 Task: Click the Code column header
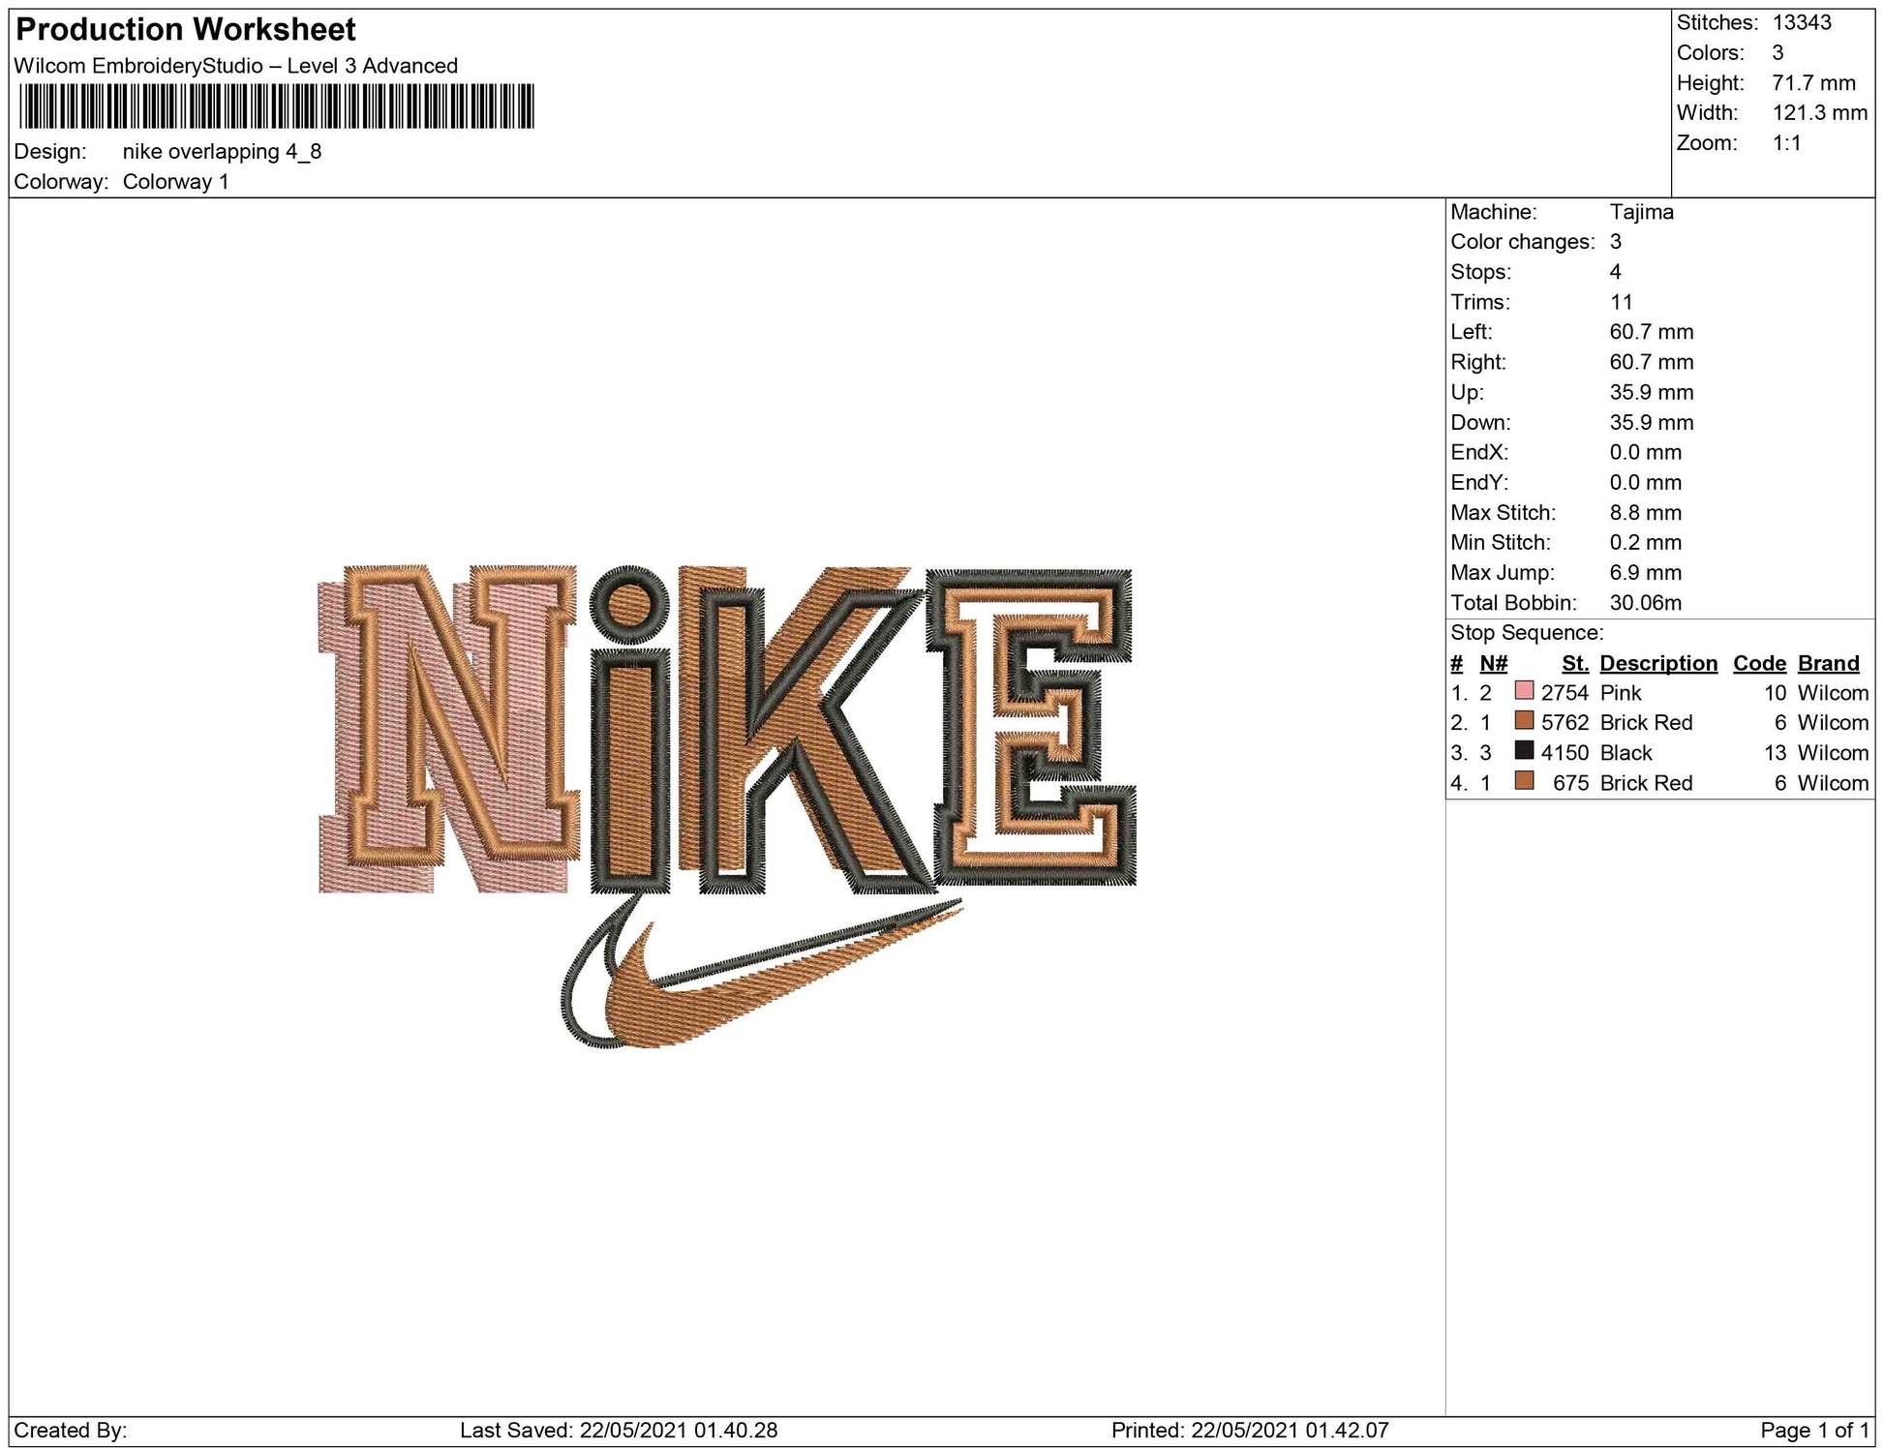tap(1758, 663)
